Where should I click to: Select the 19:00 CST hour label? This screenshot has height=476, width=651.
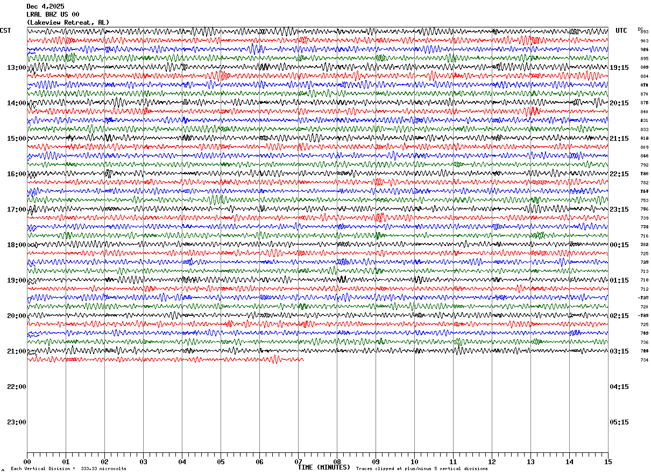tap(16, 280)
